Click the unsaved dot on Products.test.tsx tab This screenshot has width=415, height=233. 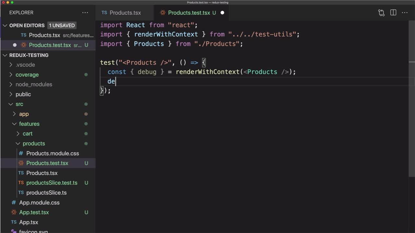222,13
